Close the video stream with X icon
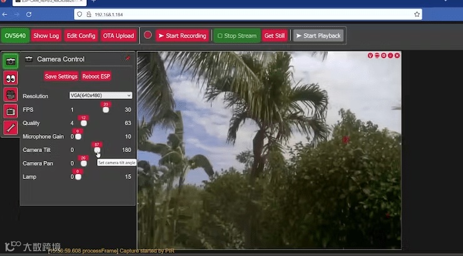Image resolution: width=463 pixels, height=256 pixels. 397,56
